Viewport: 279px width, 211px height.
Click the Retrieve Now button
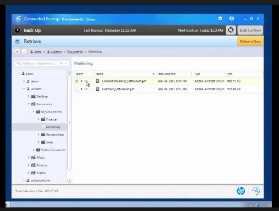point(250,41)
